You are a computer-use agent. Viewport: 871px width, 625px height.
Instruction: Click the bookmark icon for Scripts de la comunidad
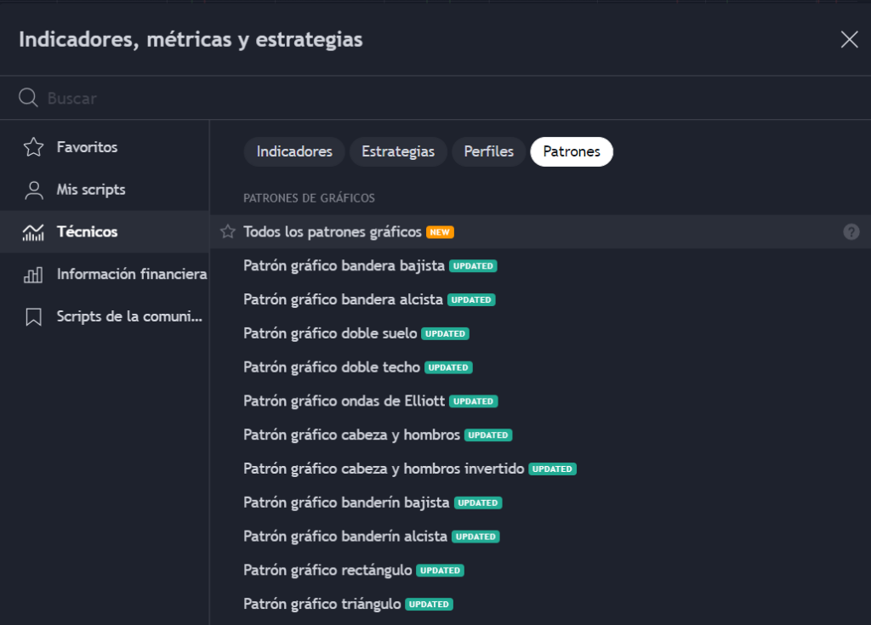point(33,317)
